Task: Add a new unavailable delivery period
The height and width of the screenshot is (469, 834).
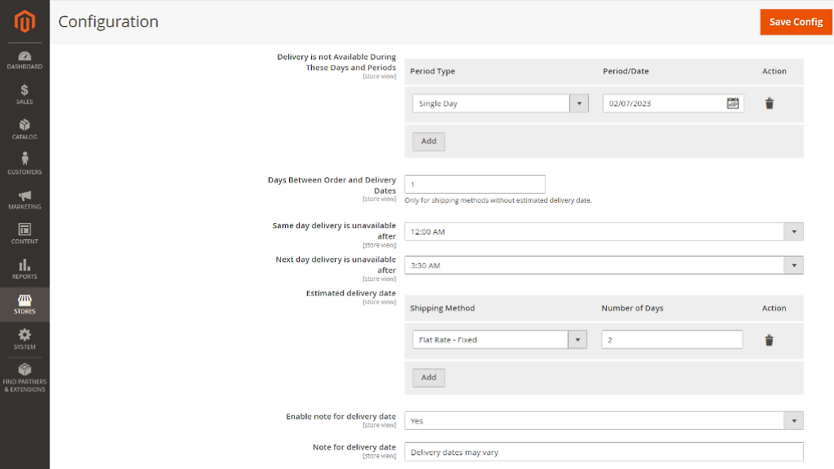Action: [x=428, y=142]
